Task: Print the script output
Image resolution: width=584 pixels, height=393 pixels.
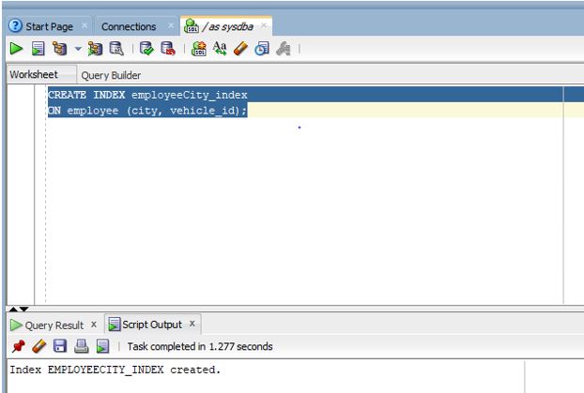Action: pos(81,346)
